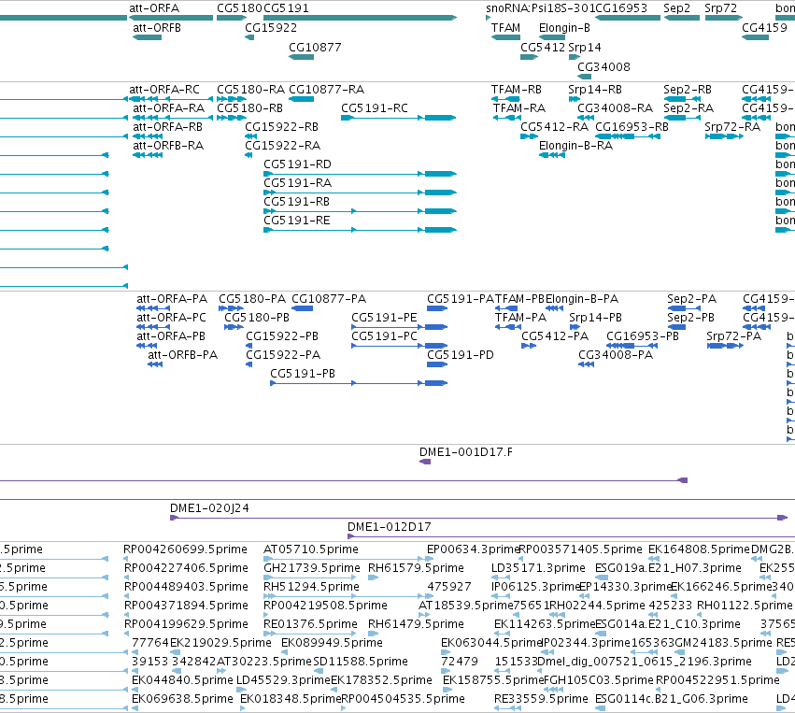Select the CG5180-RA transcript label
The width and height of the screenshot is (795, 713).
pyautogui.click(x=251, y=90)
